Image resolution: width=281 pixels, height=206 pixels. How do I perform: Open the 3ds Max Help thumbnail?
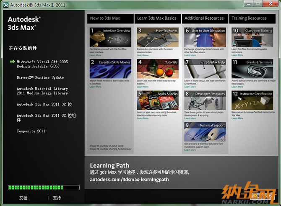point(205,69)
